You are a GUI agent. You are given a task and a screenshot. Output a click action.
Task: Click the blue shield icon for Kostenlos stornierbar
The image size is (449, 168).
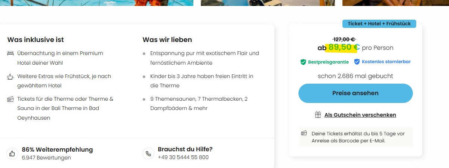click(x=357, y=62)
